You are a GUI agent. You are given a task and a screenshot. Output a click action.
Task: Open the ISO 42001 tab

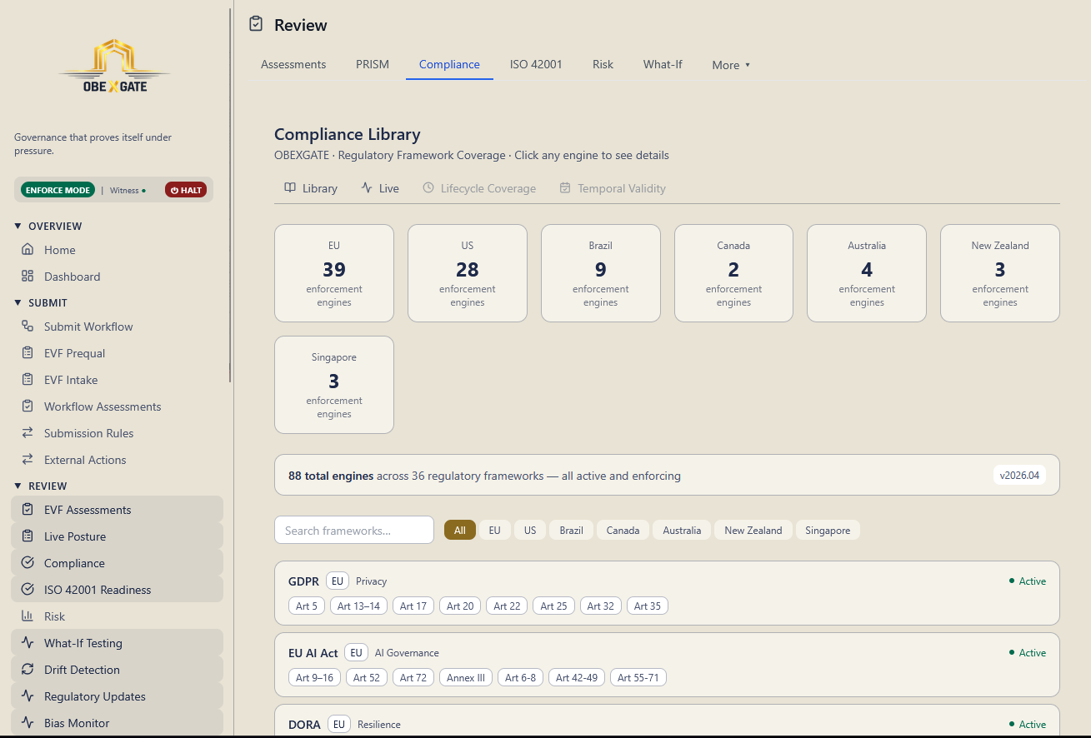pyautogui.click(x=536, y=64)
